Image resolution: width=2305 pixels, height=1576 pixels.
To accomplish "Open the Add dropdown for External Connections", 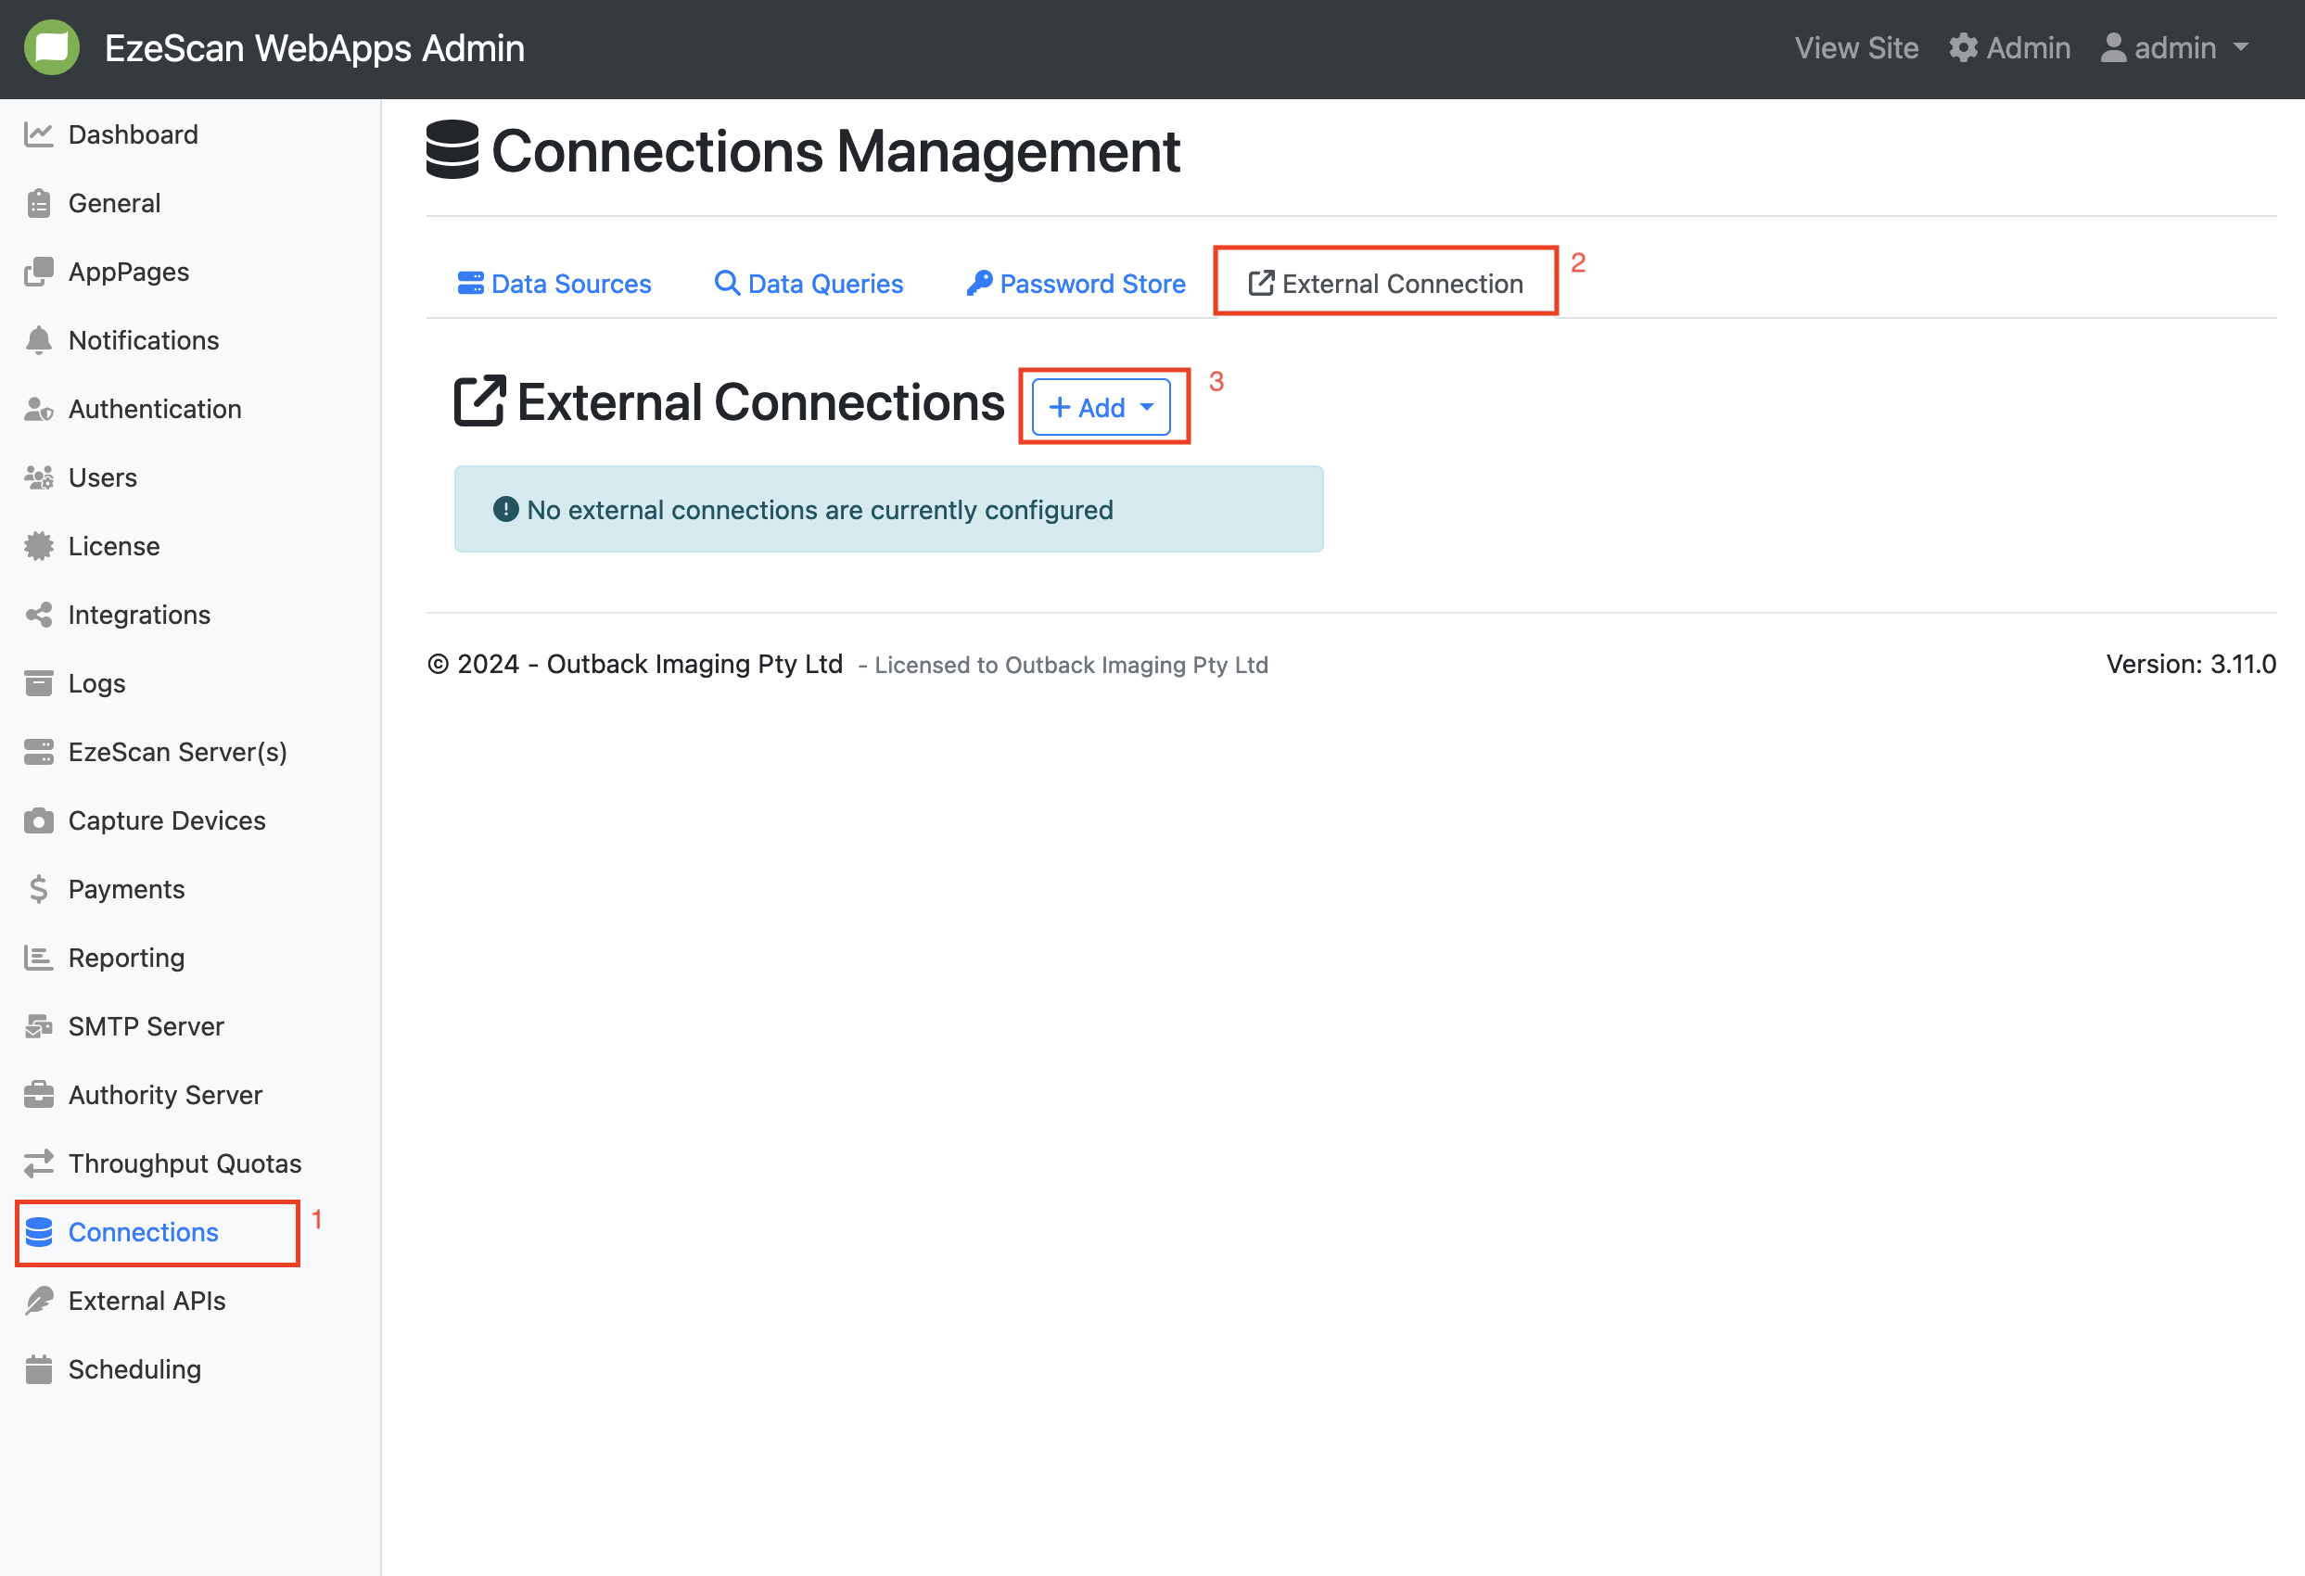I will (1101, 407).
